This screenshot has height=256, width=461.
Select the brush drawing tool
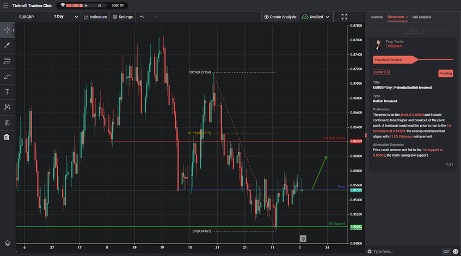[x=7, y=76]
